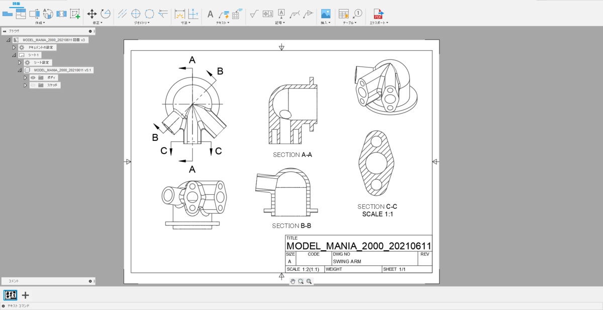Select the Hole and Thread Note tool
The height and width of the screenshot is (310, 603).
(x=237, y=14)
